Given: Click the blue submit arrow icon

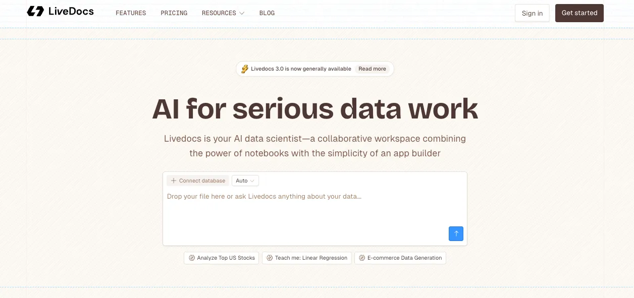Looking at the screenshot, I should point(456,233).
